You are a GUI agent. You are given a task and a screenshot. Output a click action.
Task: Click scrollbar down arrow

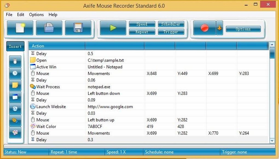pos(272,141)
